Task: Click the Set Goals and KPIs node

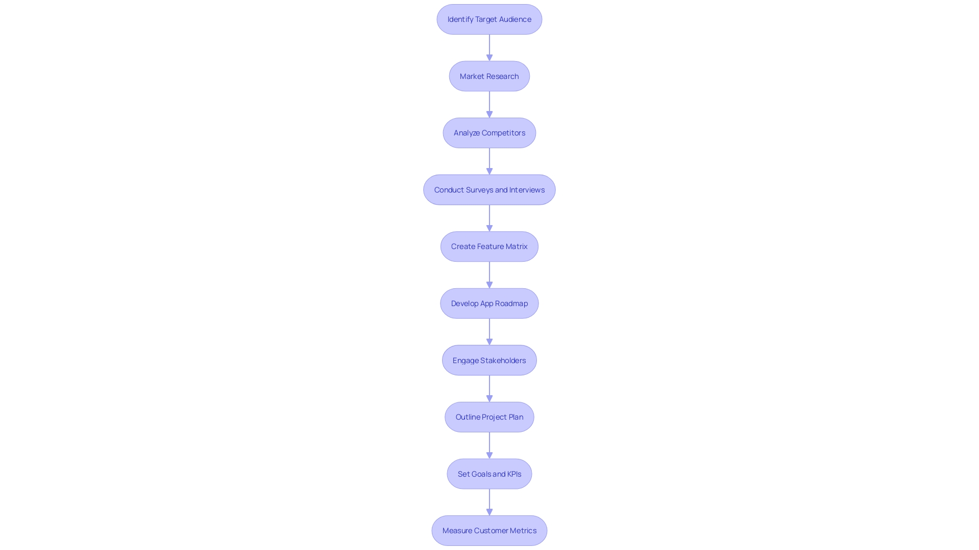Action: [489, 474]
